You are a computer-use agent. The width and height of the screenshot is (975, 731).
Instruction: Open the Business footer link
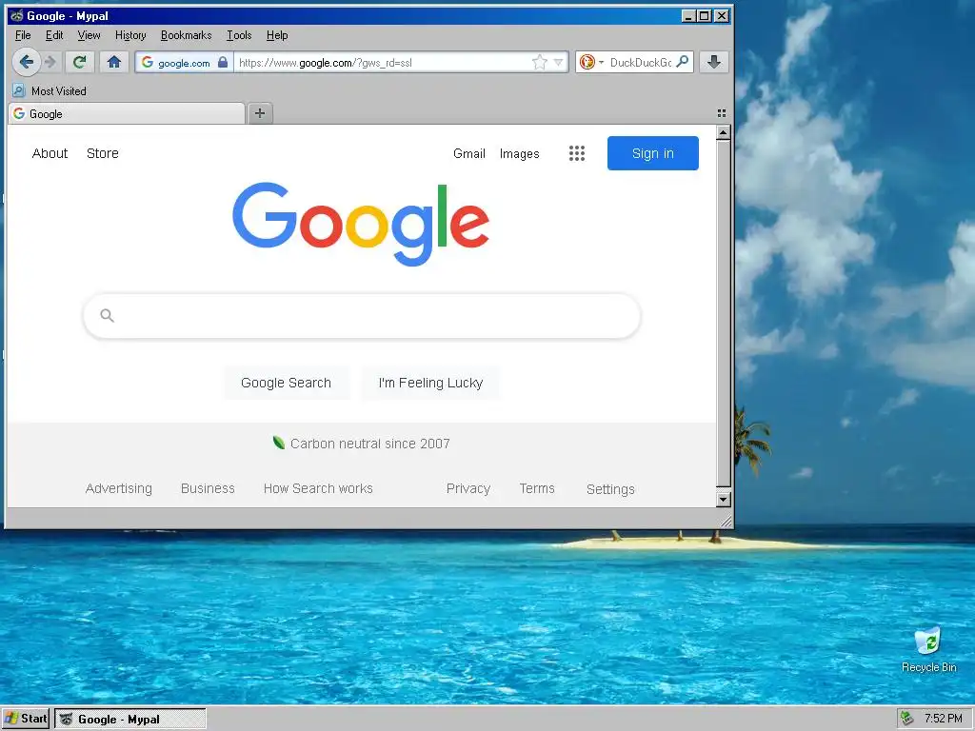coord(208,488)
